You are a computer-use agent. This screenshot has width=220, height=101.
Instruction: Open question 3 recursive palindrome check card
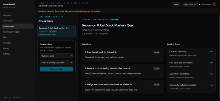pos(122,87)
